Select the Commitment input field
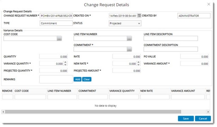The image size is (217, 127). [100, 49]
